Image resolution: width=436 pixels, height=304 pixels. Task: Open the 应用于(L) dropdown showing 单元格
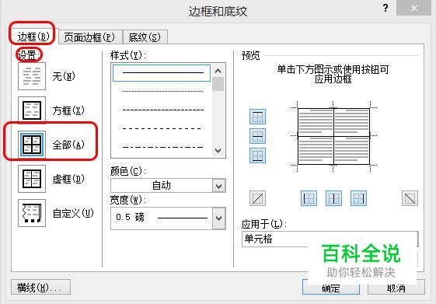tap(330, 239)
